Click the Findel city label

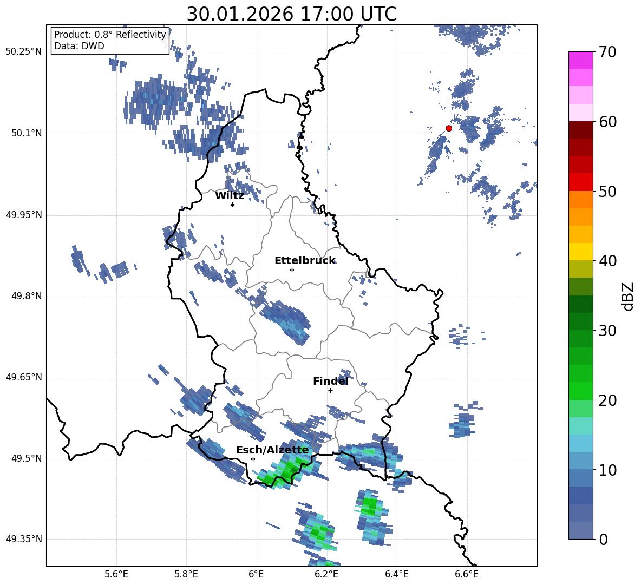click(x=330, y=381)
